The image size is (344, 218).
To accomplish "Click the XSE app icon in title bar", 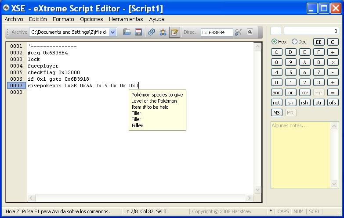I will tap(6, 8).
